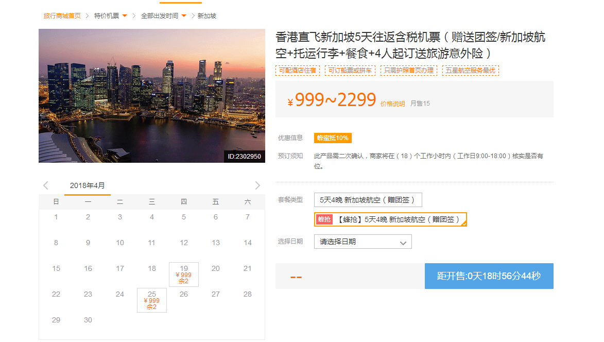Click calendar date 26
This screenshot has height=342, width=604.
184,295
